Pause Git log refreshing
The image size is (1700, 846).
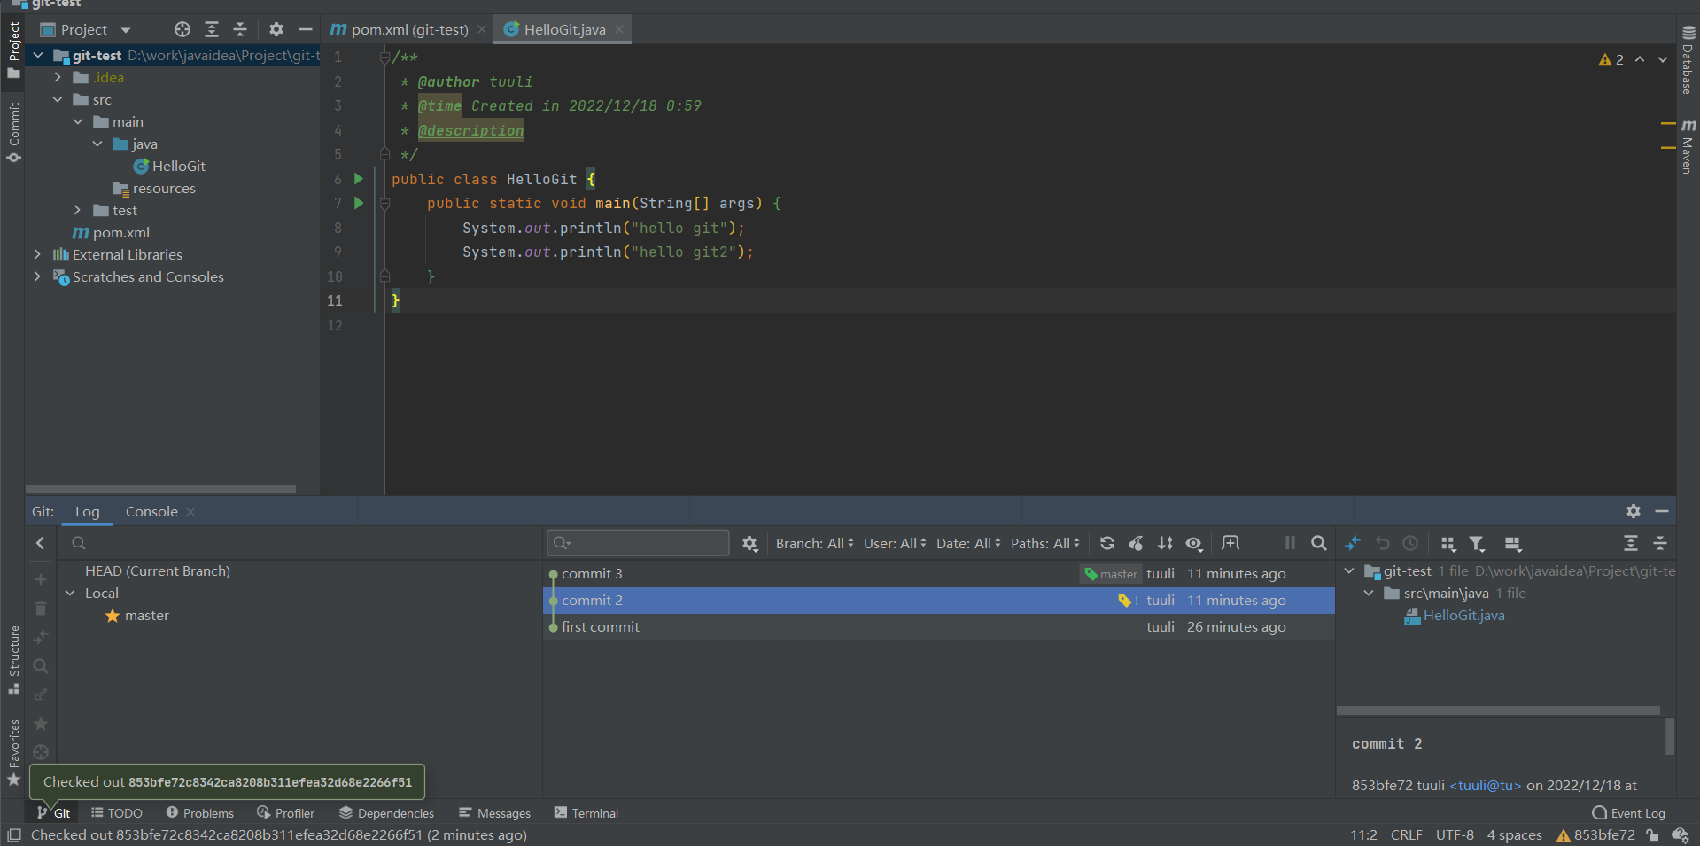click(x=1290, y=543)
